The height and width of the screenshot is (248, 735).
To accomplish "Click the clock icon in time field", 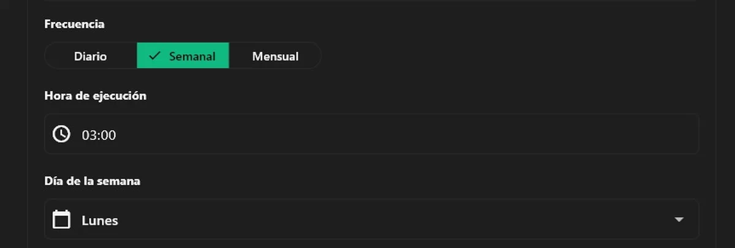I will click(x=61, y=134).
